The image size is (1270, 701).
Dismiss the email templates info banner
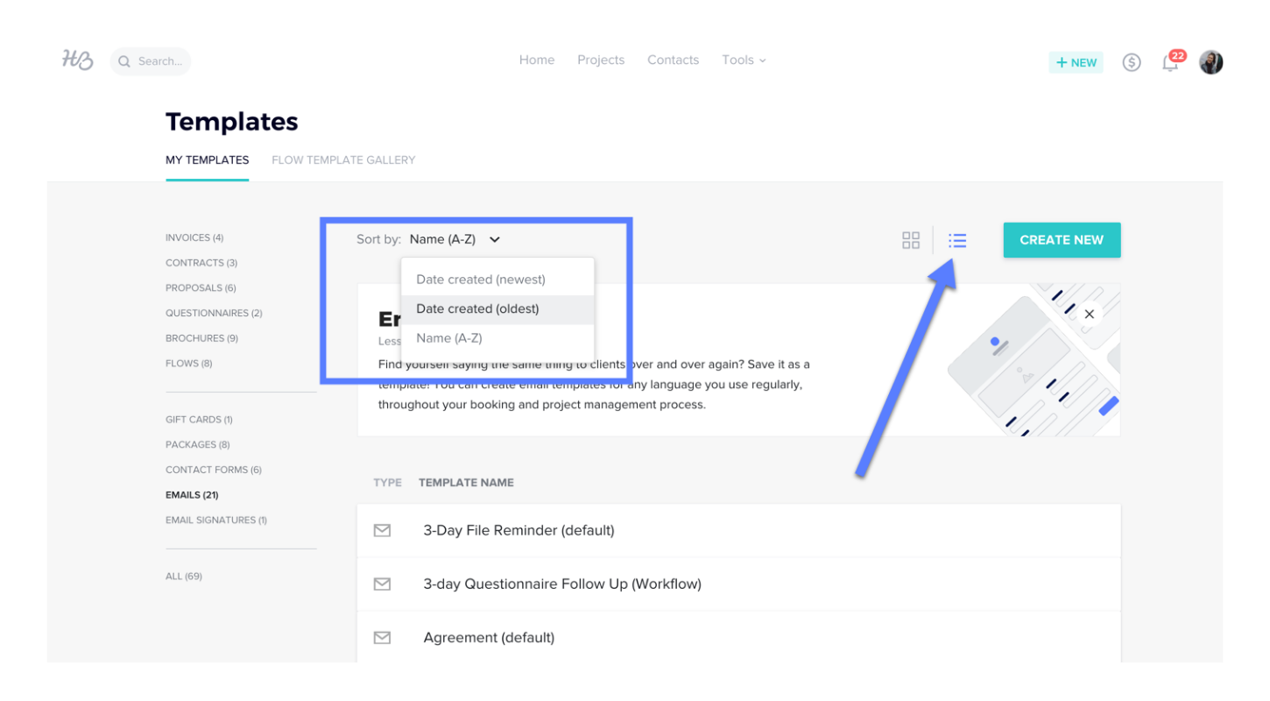(1089, 314)
